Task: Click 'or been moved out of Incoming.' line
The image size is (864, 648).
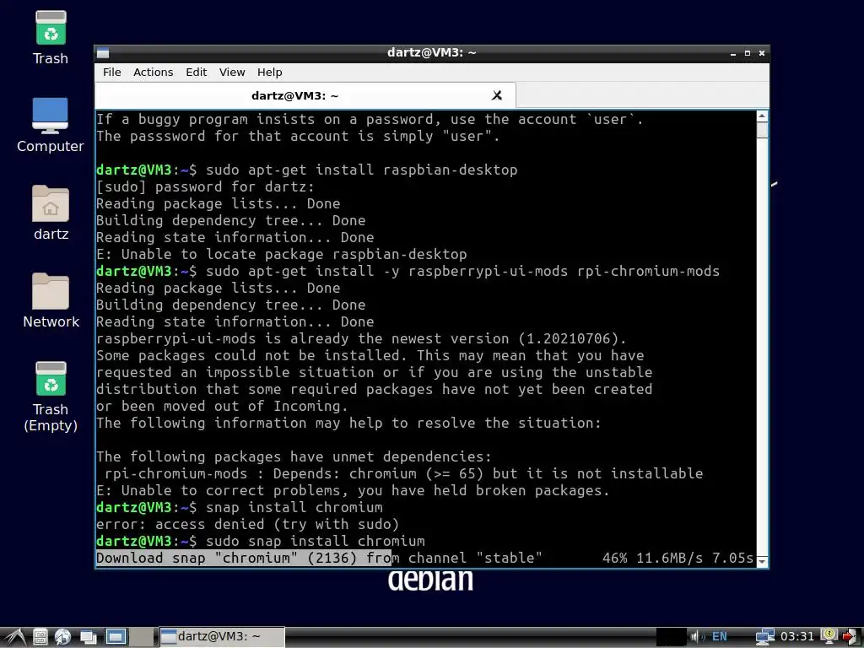Action: 222,406
